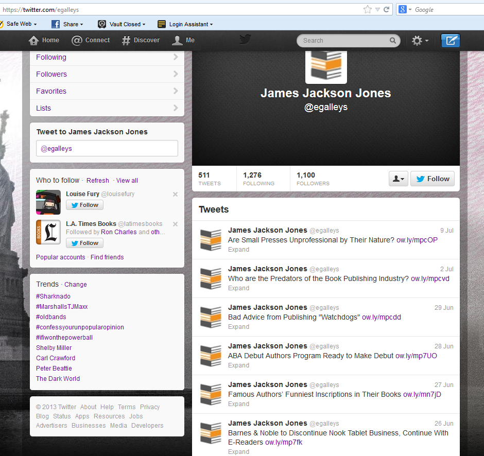Select Favorites in profile sidebar
484x456 pixels.
(x=51, y=91)
